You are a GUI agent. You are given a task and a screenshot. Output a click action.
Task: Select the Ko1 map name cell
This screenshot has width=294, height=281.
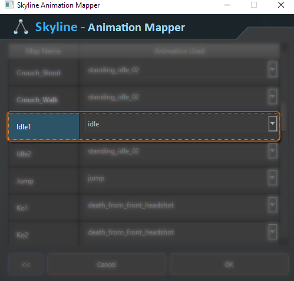point(44,208)
